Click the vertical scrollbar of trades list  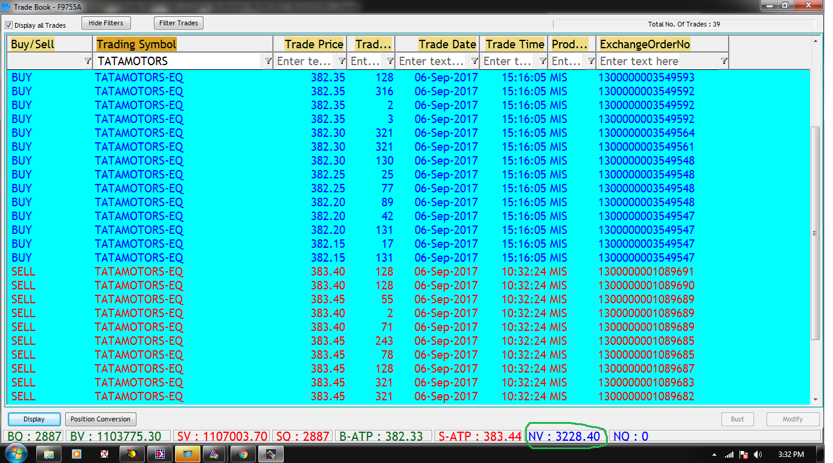click(x=815, y=233)
